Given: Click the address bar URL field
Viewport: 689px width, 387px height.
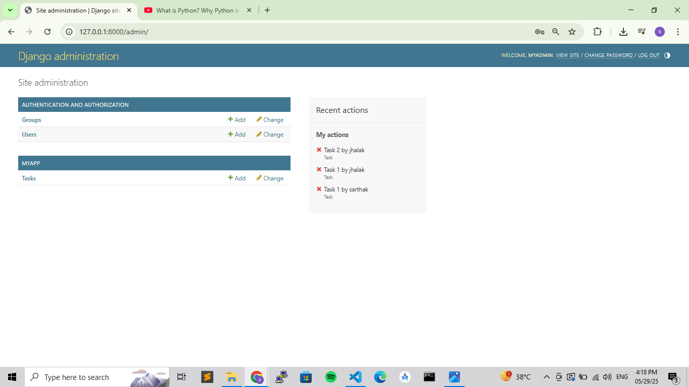Looking at the screenshot, I should [303, 32].
